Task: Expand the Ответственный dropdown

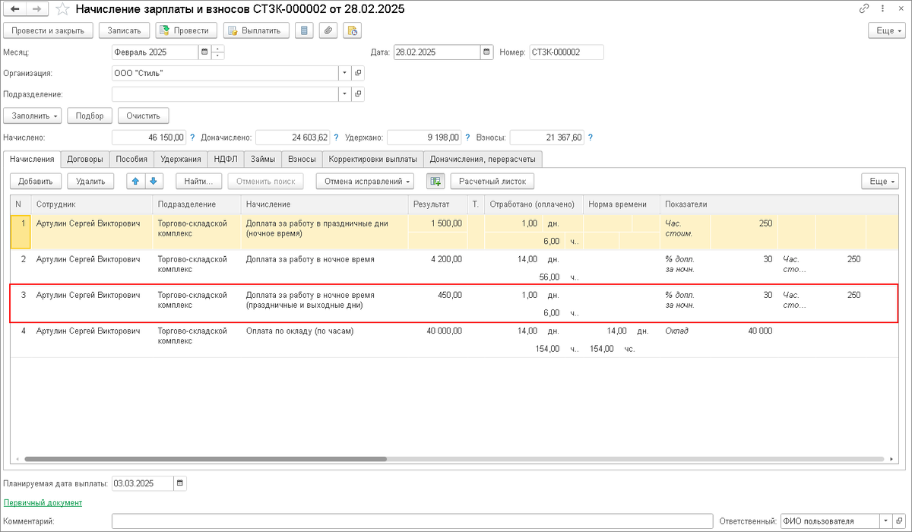Action: click(887, 521)
